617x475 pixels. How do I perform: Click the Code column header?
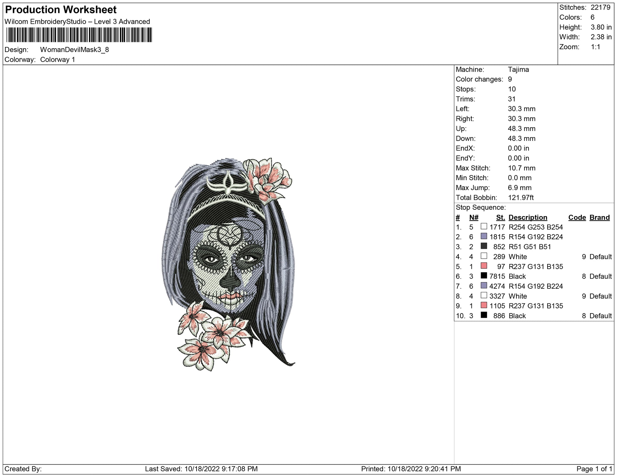click(x=577, y=217)
